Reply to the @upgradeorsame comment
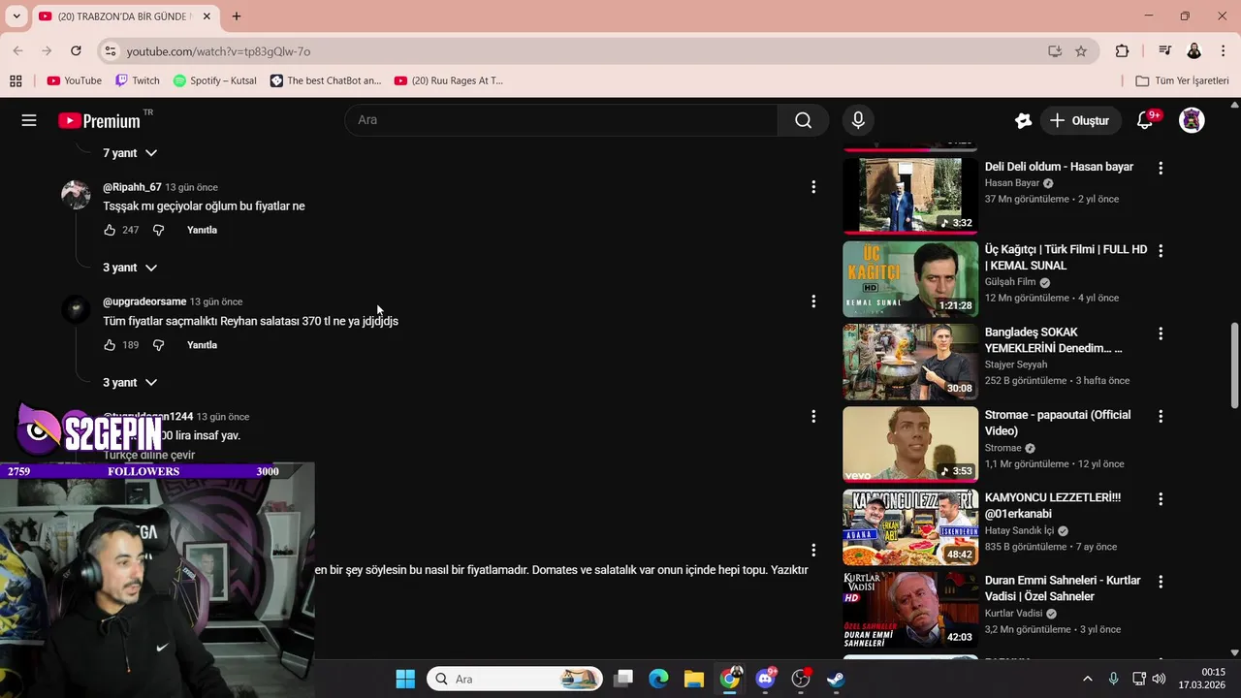 [x=202, y=345]
